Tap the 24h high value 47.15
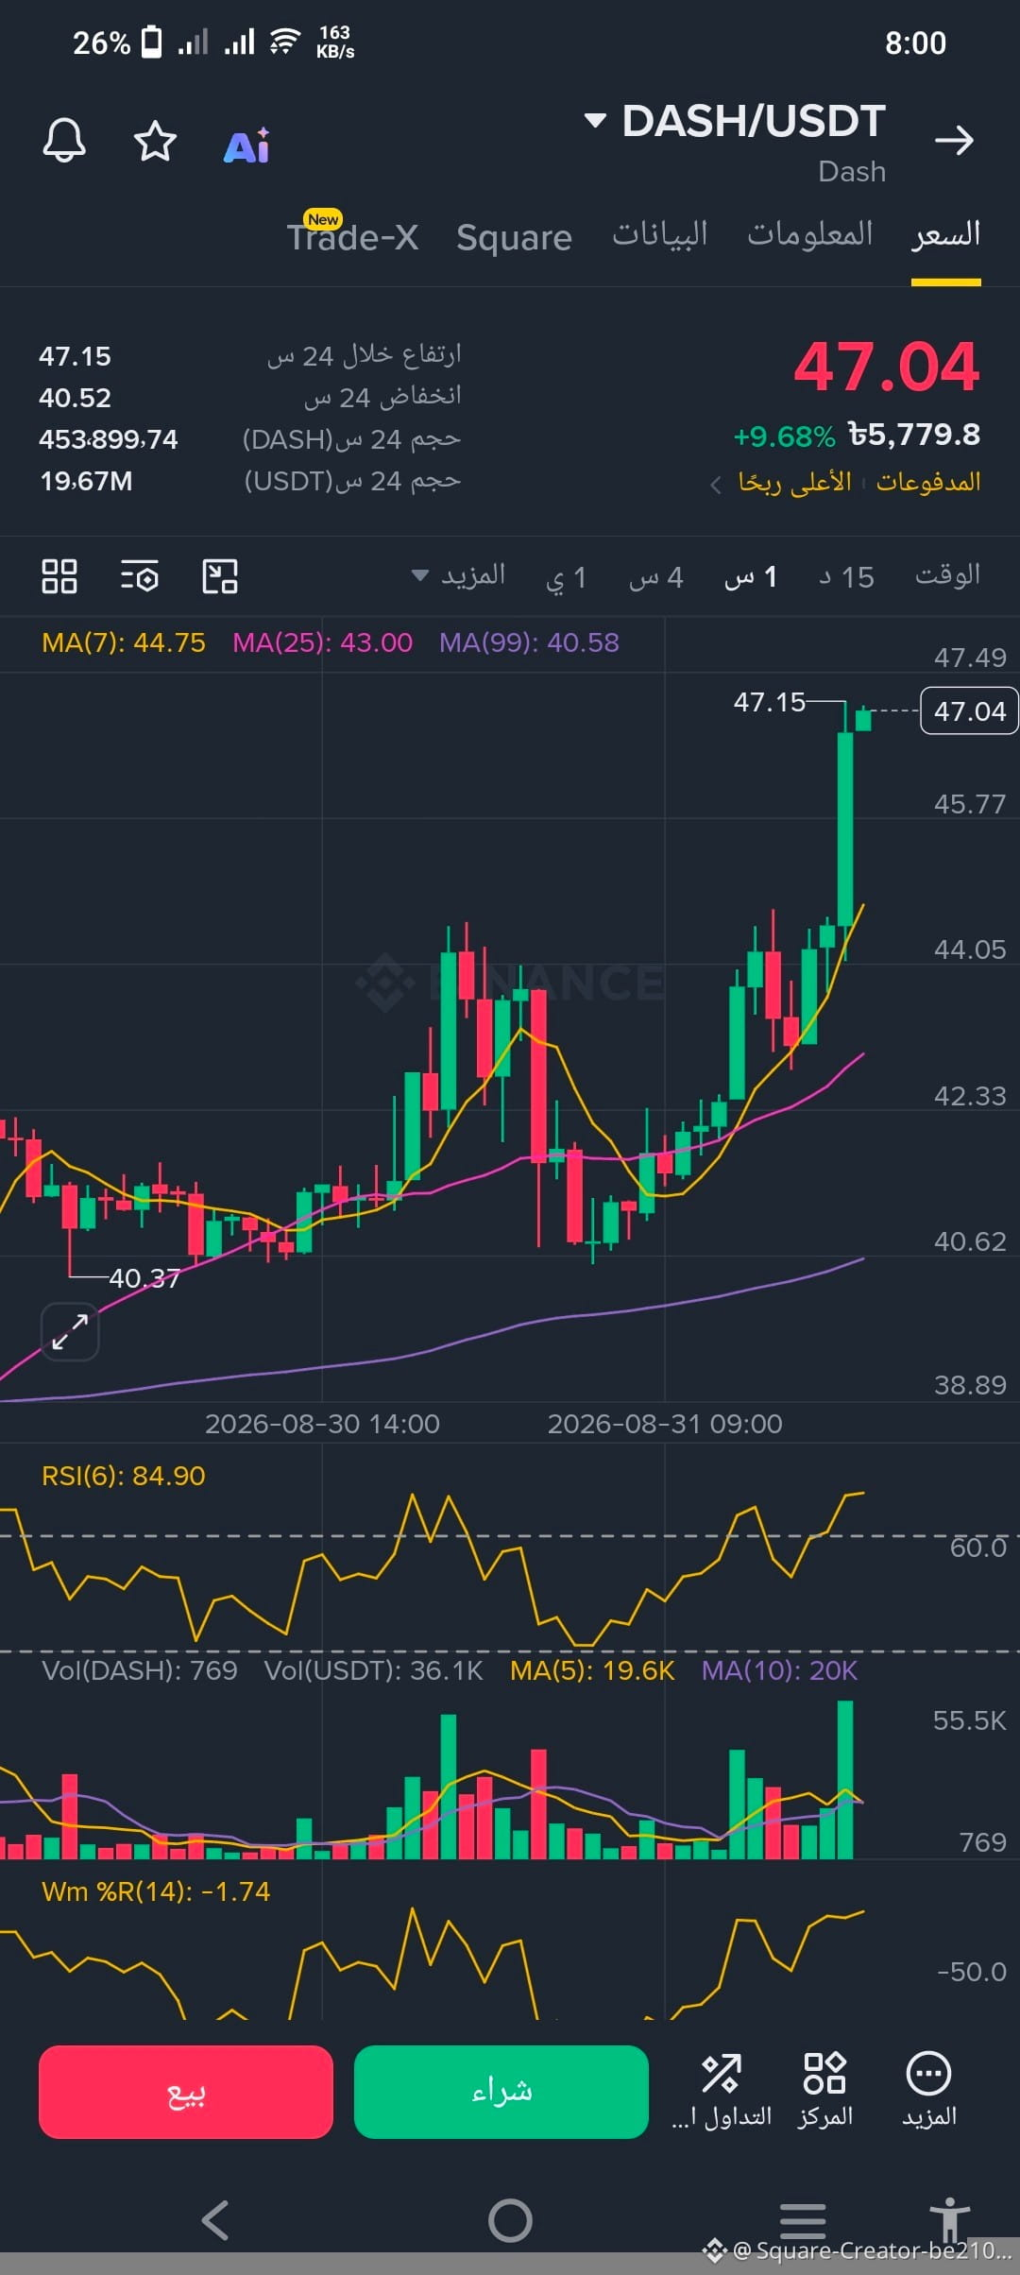1020x2275 pixels. click(x=75, y=356)
